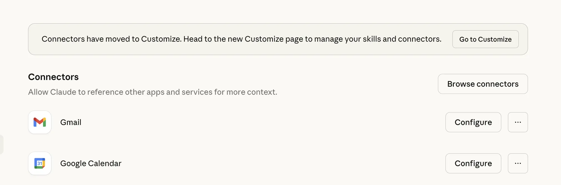The width and height of the screenshot is (561, 185).
Task: Click the left edge sidebar handle
Action: [x=1, y=144]
